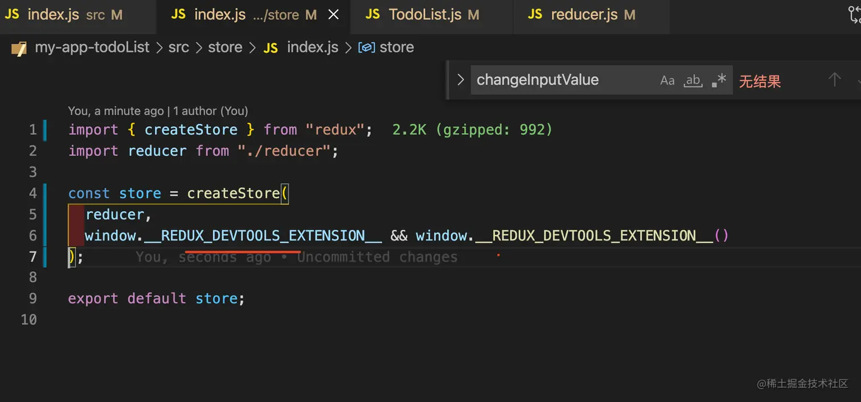Open the "1 author (You)" CodeLens link

[211, 111]
